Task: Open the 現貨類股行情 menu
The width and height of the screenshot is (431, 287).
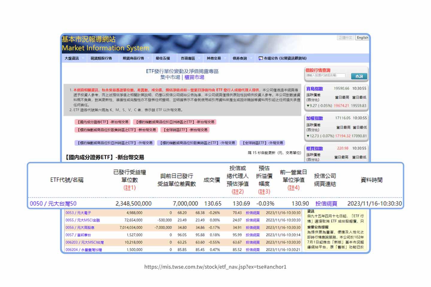Action: click(101, 58)
